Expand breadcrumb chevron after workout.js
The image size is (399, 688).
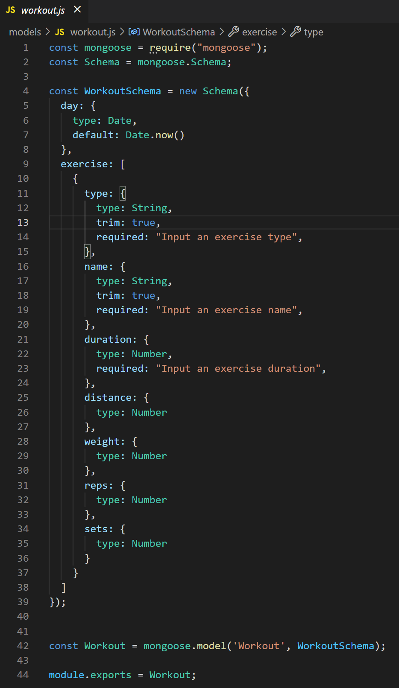coord(122,32)
